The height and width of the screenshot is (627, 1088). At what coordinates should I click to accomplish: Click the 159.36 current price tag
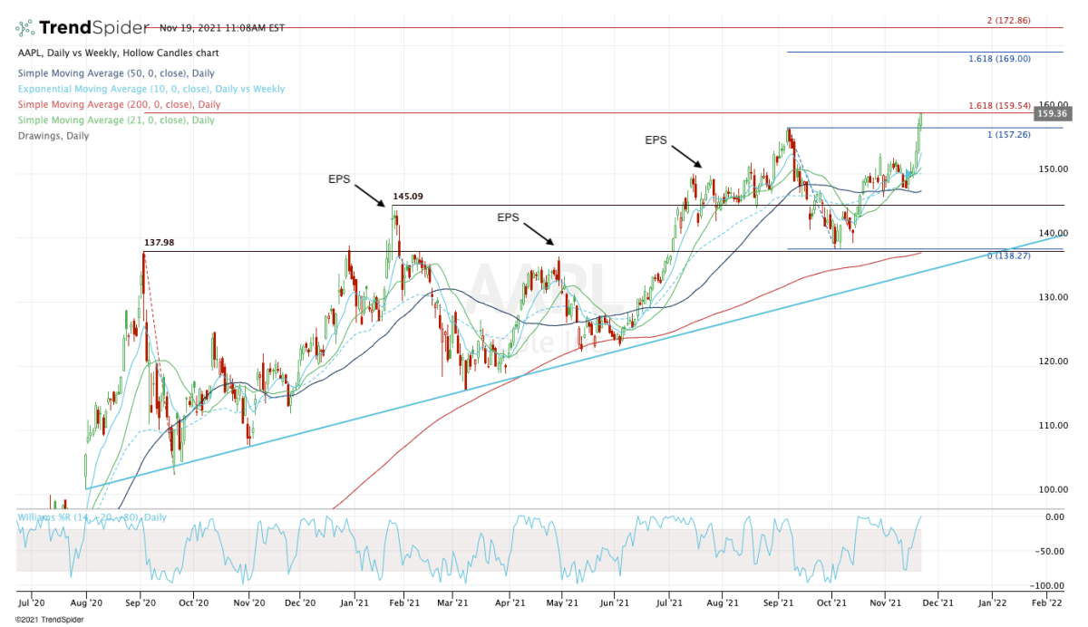coord(1051,114)
